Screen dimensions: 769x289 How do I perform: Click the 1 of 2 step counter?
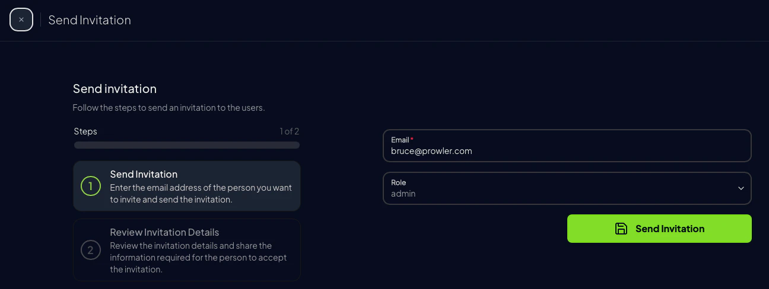(x=290, y=131)
